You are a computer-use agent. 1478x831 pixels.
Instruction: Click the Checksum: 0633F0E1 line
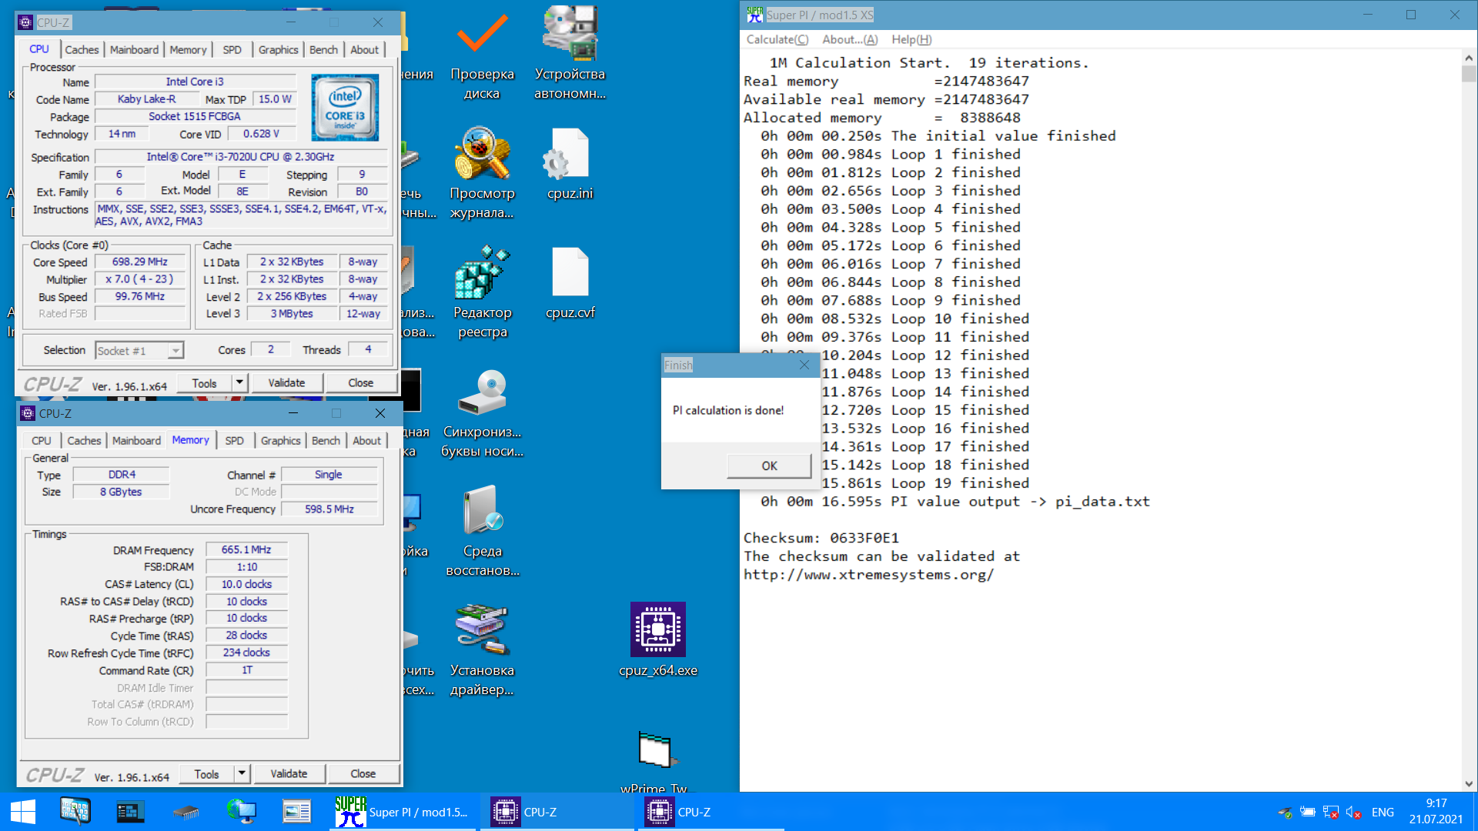point(821,538)
